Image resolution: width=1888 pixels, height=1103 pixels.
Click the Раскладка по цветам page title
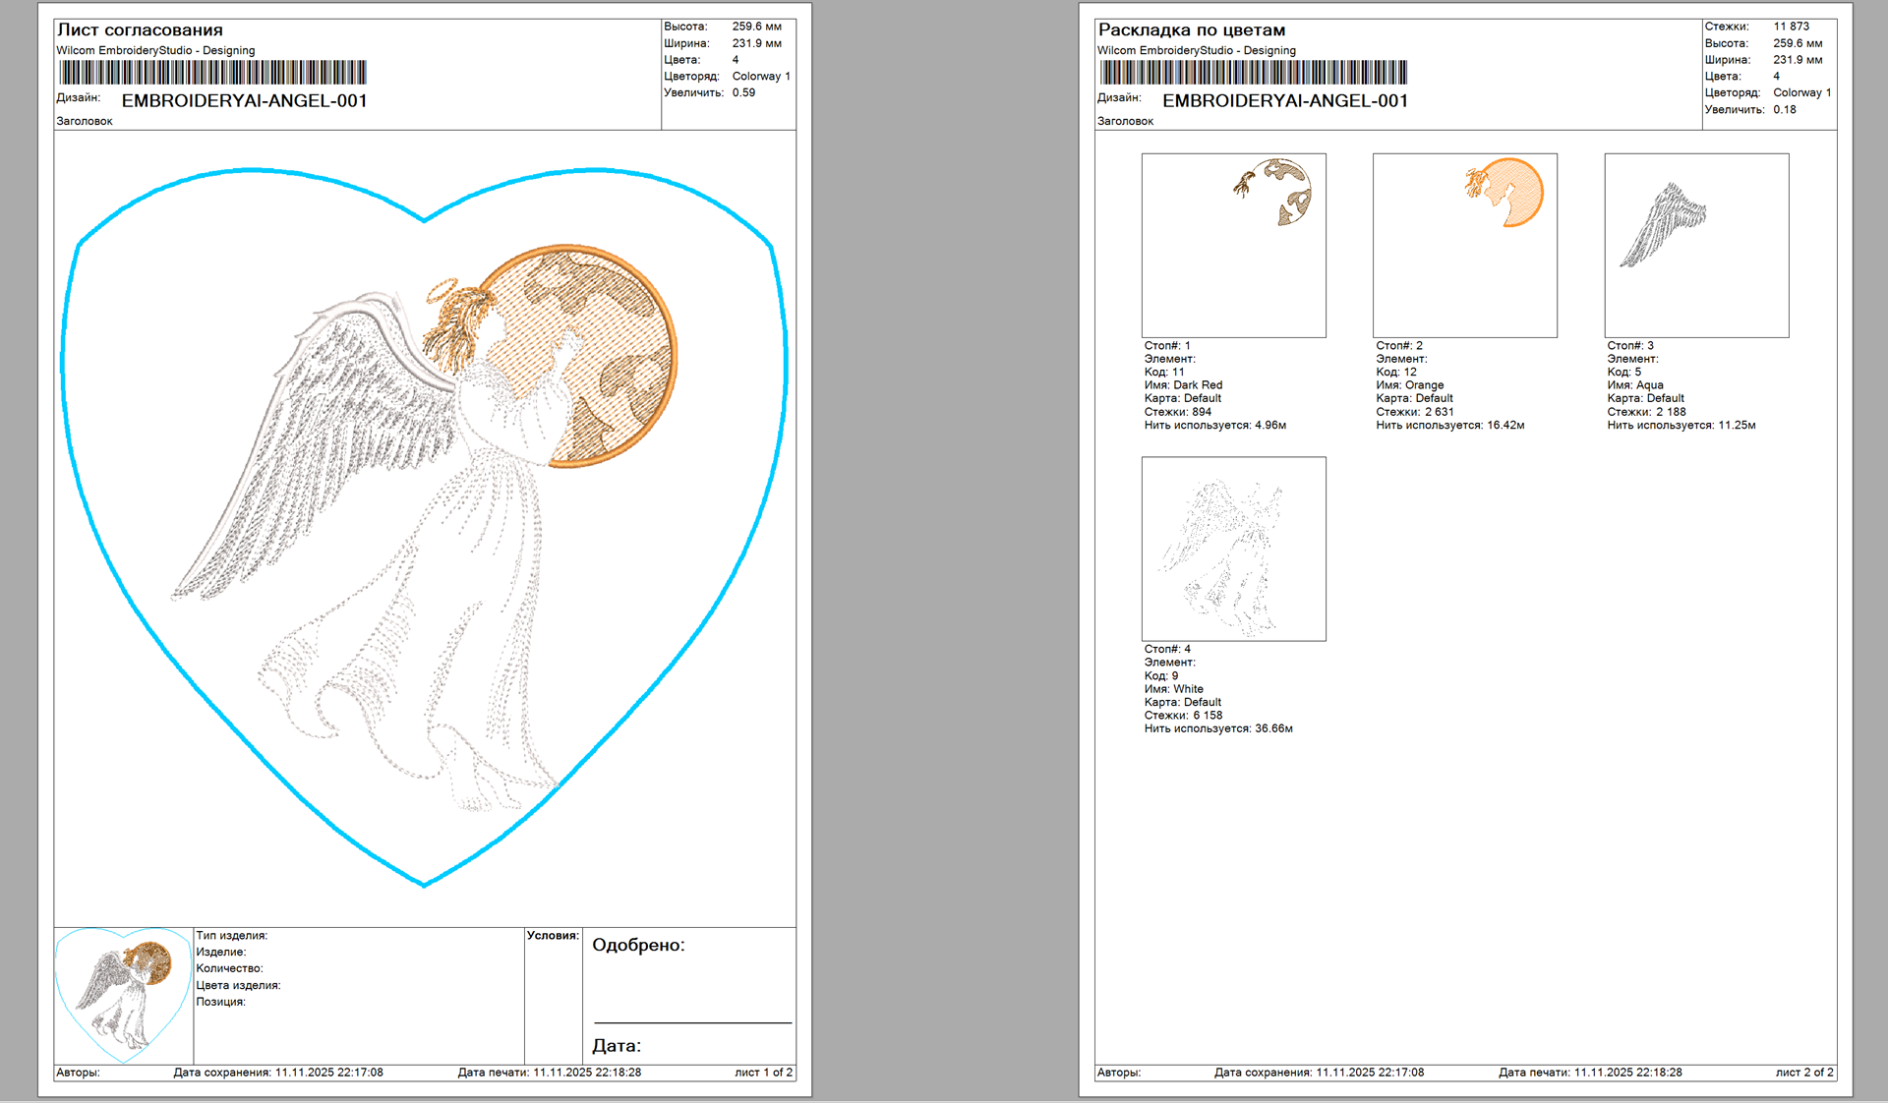[1191, 29]
